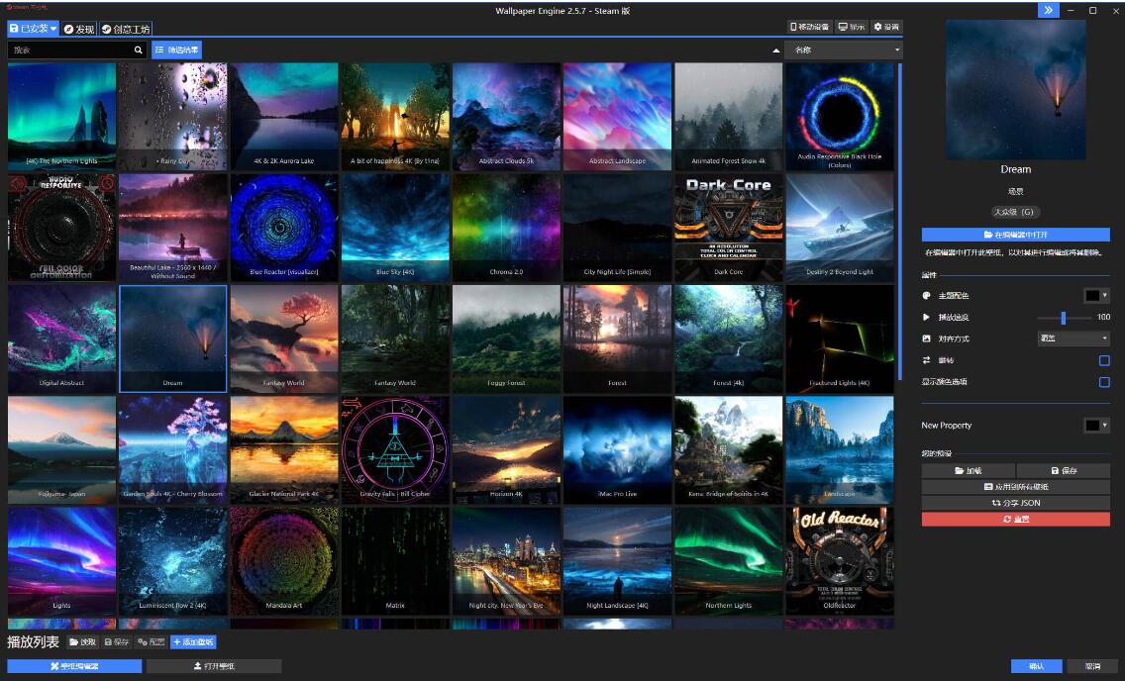Open the mobile settings button in the toolbar
The image size is (1125, 681).
809,27
